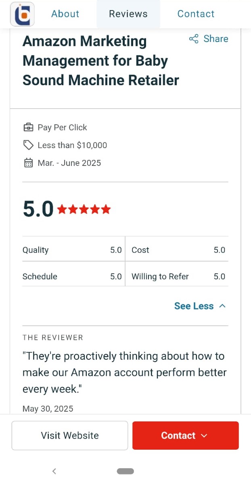This screenshot has width=251, height=486.
Task: Click the reviewer quote text
Action: (x=124, y=372)
